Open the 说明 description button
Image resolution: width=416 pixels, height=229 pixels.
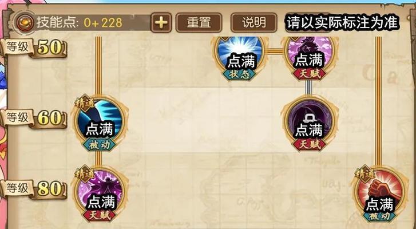pos(254,23)
